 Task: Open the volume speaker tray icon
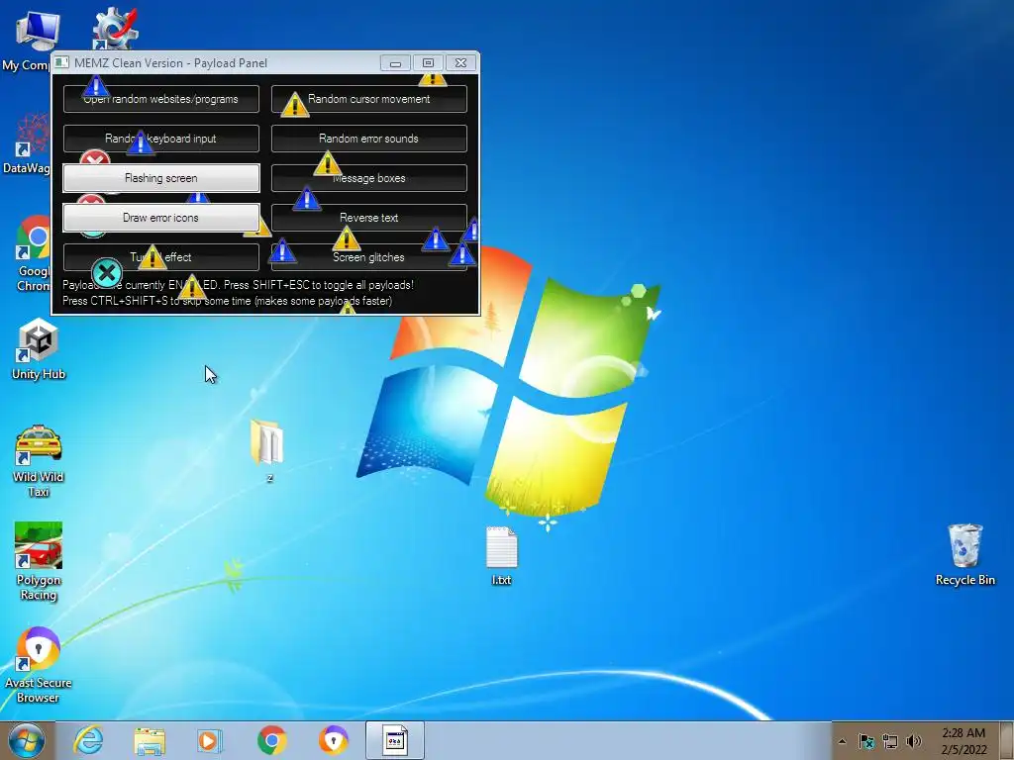(914, 741)
